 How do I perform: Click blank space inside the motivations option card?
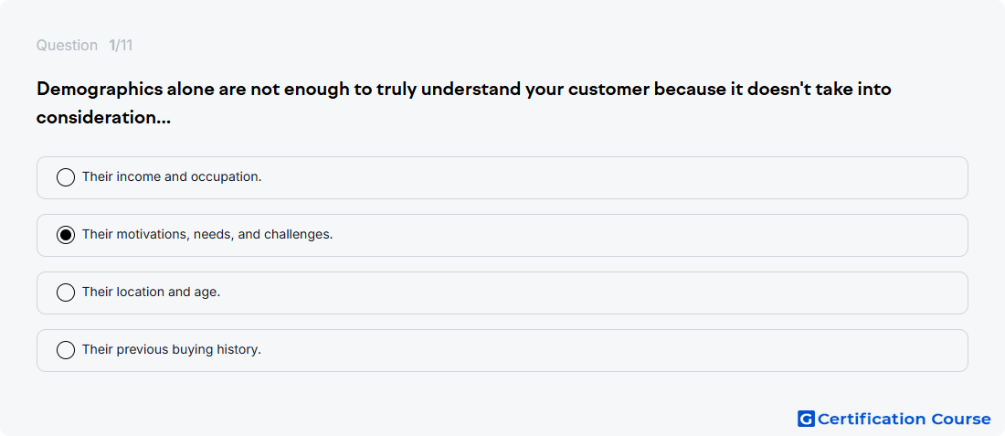tap(641, 235)
